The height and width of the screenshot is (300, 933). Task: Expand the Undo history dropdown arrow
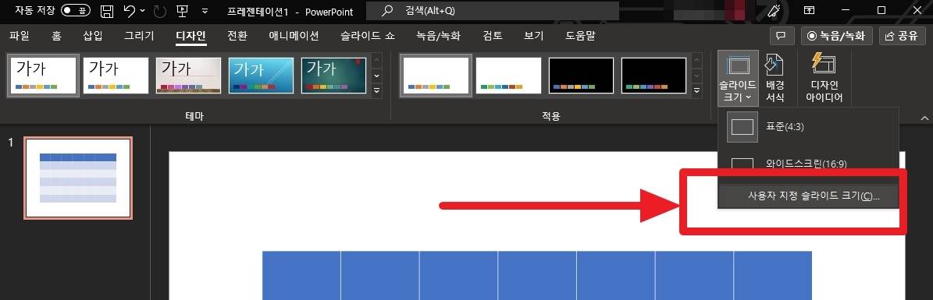142,11
